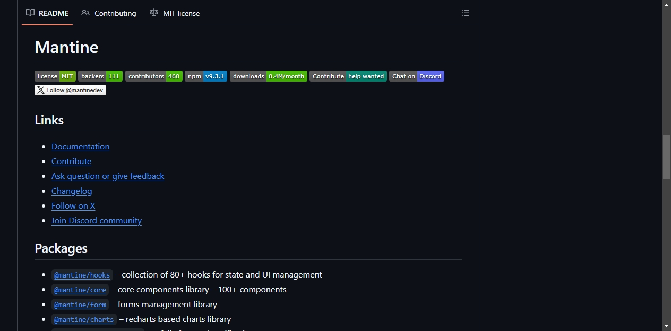
Task: Open the README tab
Action: [47, 13]
